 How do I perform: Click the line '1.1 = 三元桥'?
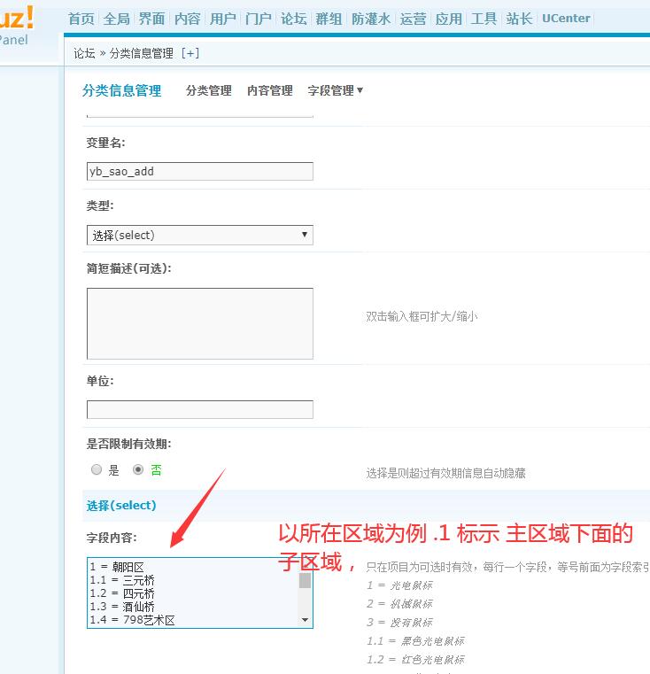coord(122,580)
